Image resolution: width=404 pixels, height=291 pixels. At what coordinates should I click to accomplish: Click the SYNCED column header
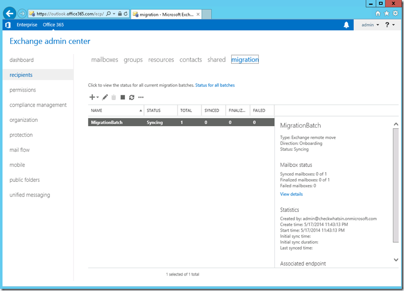pyautogui.click(x=214, y=110)
